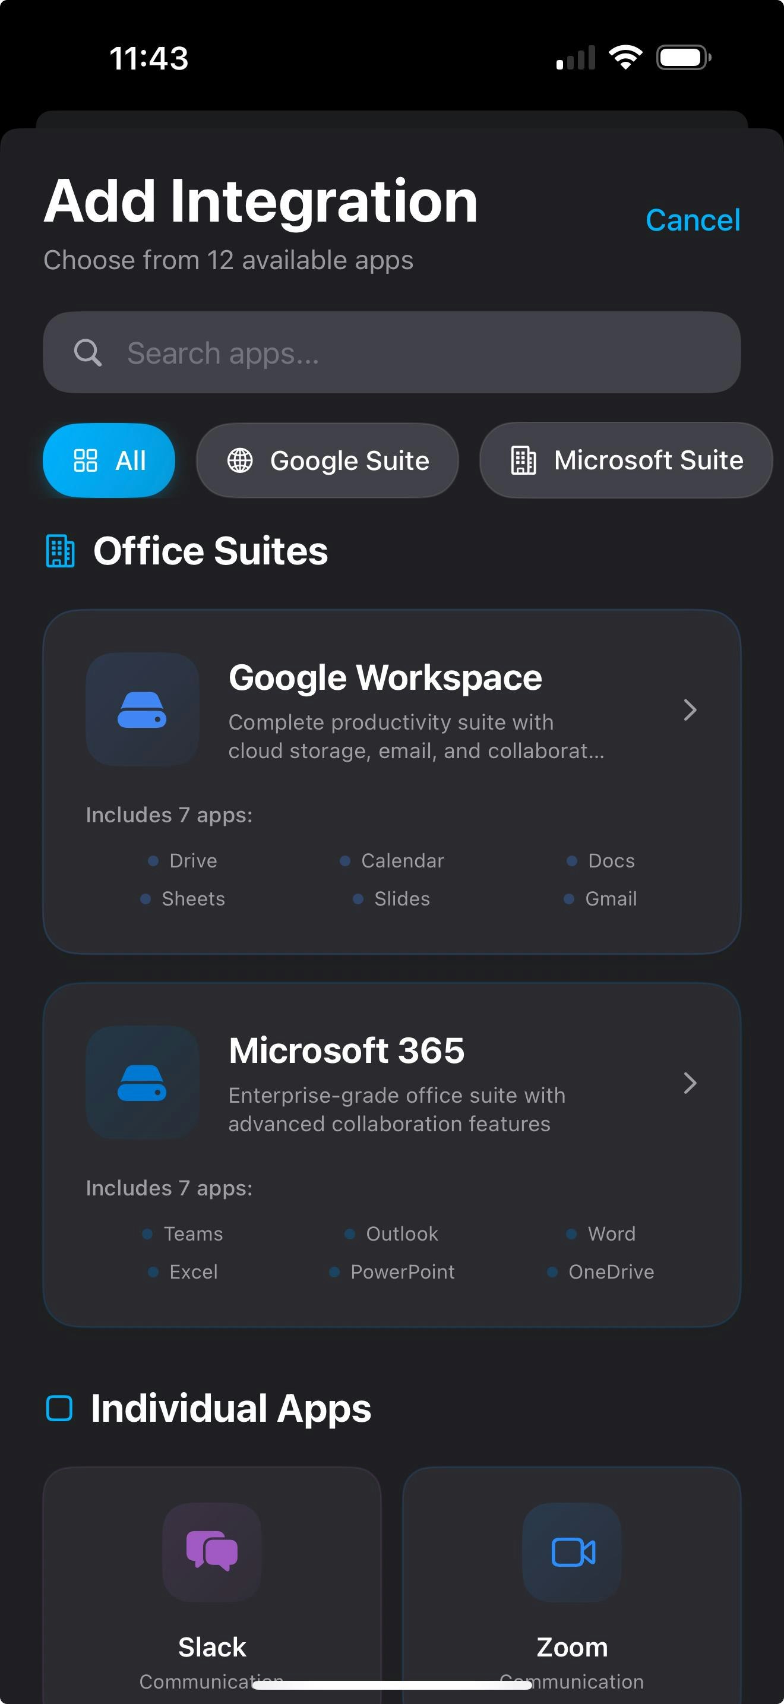Focus the Search apps field
This screenshot has height=1704, width=784.
point(392,352)
